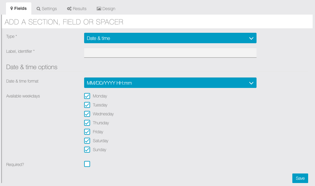Click the Save button
This screenshot has height=186, width=315.
point(300,178)
